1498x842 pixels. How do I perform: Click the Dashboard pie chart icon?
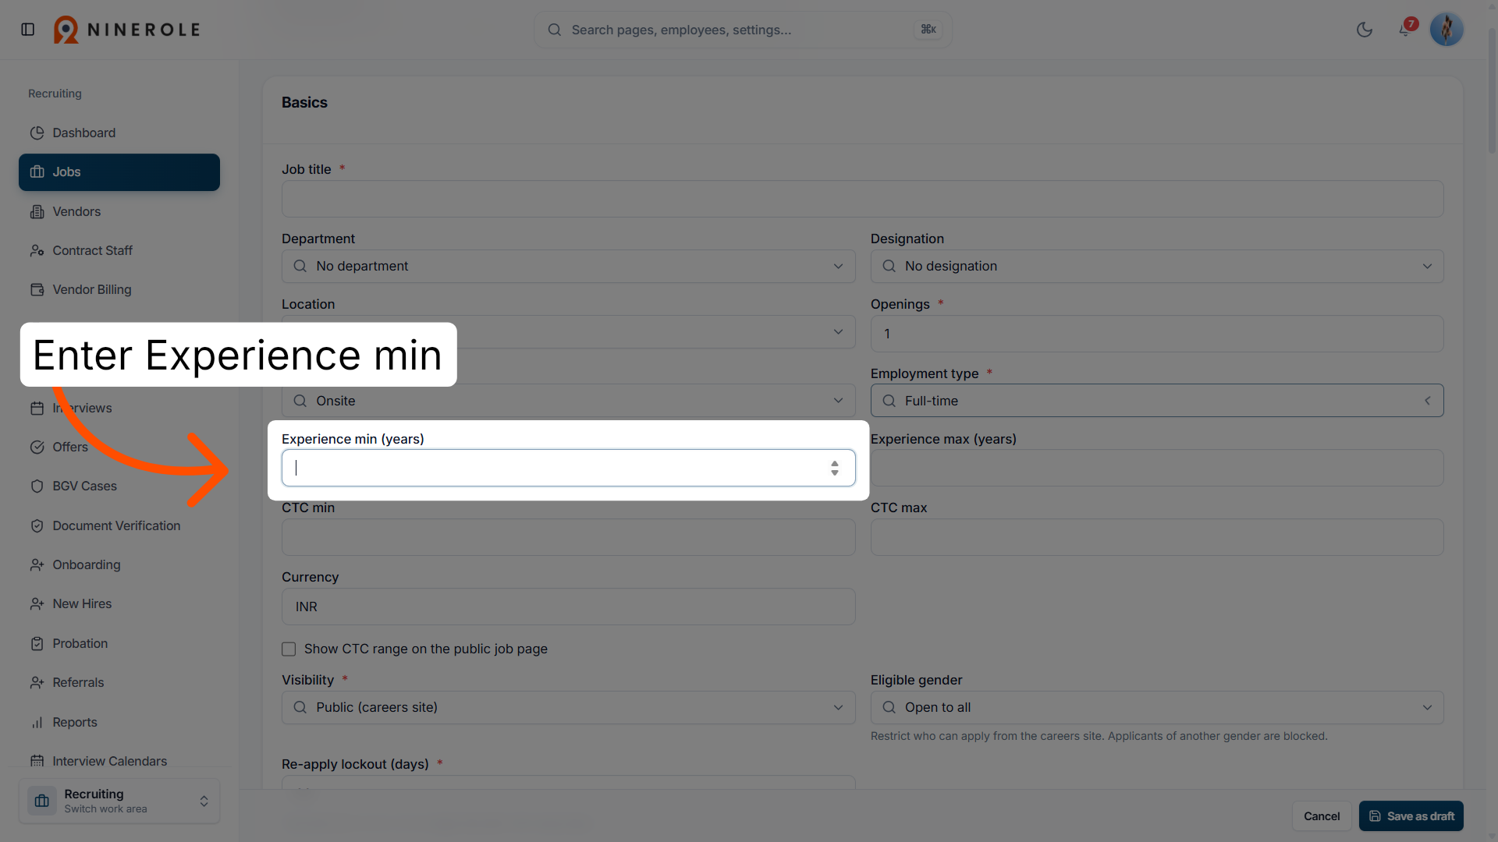37,133
